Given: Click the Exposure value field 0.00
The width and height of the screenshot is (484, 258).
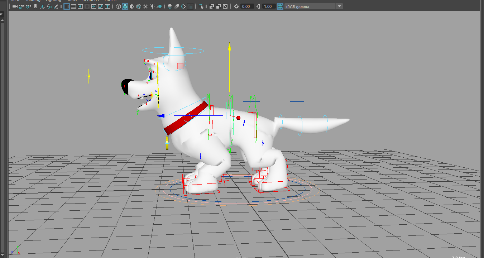Looking at the screenshot, I should [x=247, y=6].
